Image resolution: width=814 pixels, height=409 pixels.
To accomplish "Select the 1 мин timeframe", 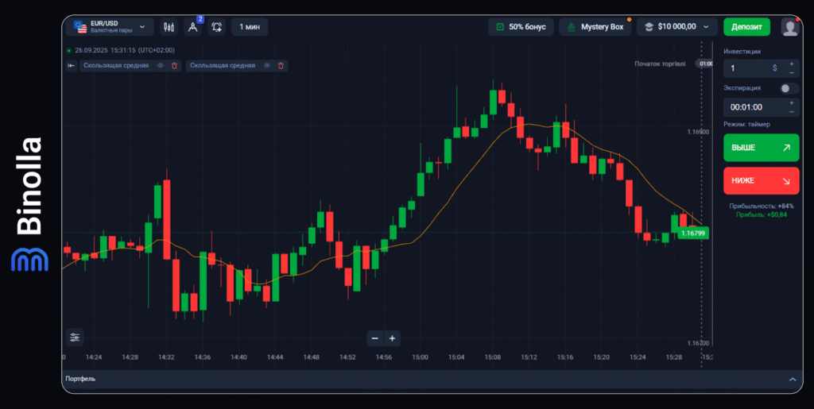I will tap(250, 27).
